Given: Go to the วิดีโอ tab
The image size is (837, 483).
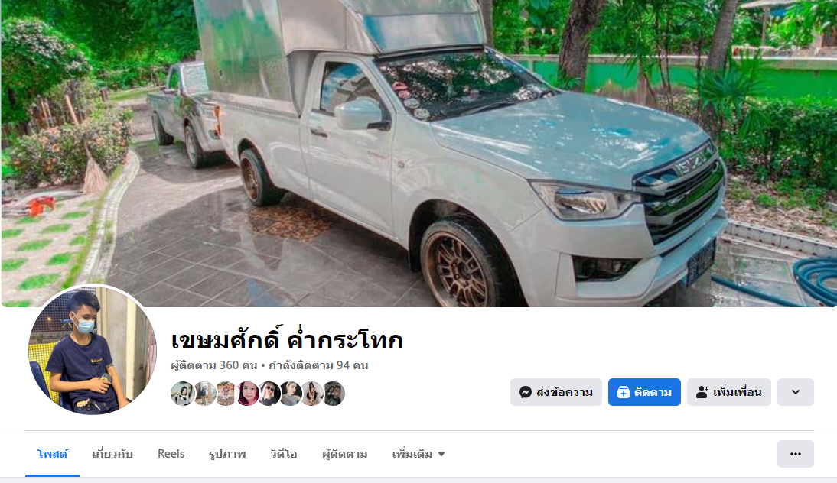Looking at the screenshot, I should click(283, 454).
